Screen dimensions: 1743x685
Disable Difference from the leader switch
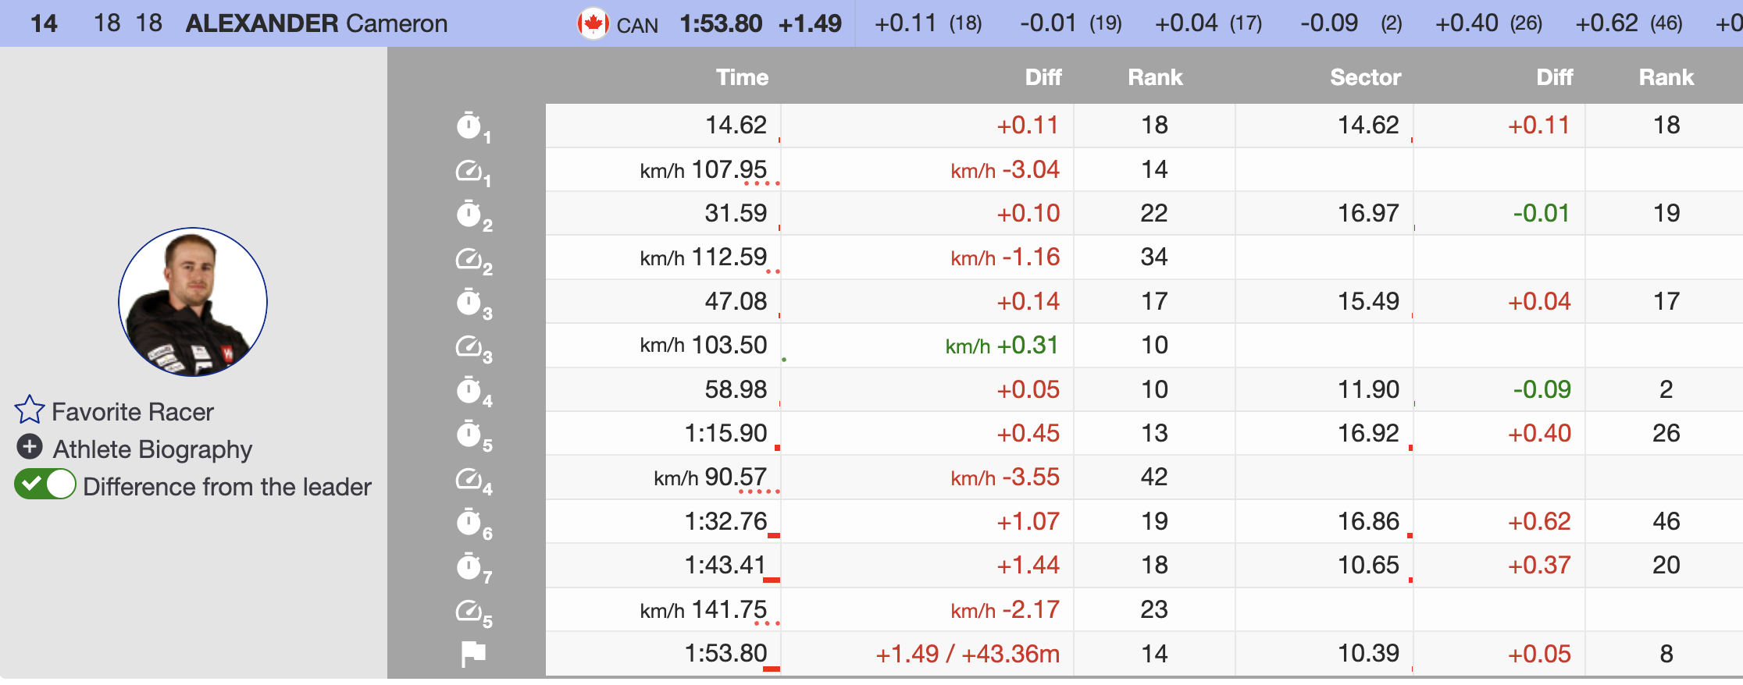(x=45, y=484)
